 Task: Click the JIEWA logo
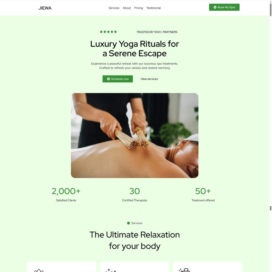click(x=45, y=8)
